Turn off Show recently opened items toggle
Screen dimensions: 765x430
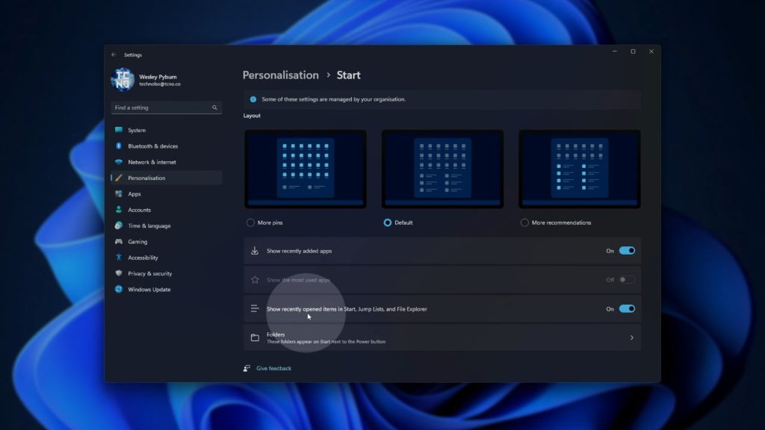click(x=627, y=308)
